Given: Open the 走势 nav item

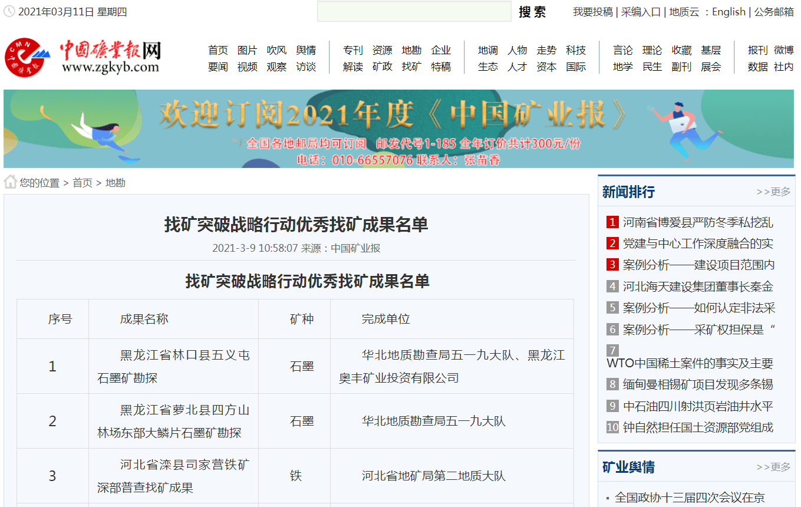Looking at the screenshot, I should coord(546,50).
